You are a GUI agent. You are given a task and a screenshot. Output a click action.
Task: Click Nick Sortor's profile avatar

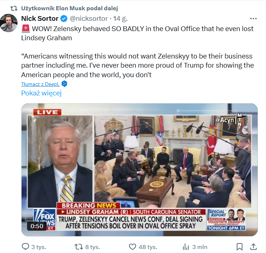pos(9,23)
